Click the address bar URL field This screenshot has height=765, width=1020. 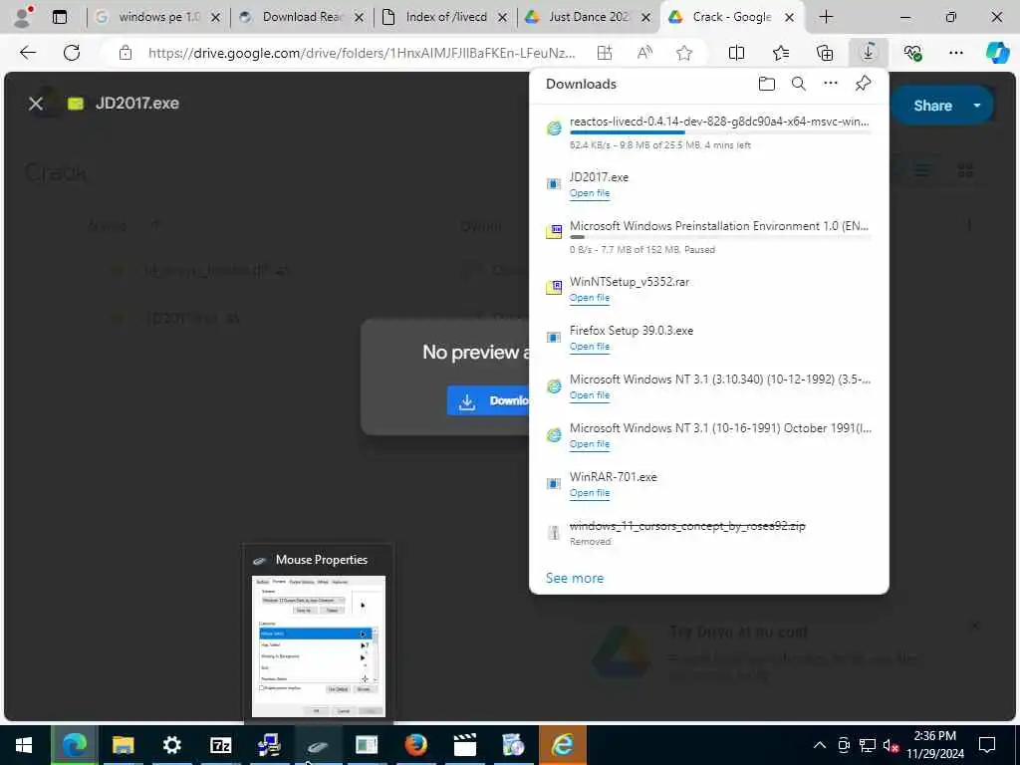[362, 53]
